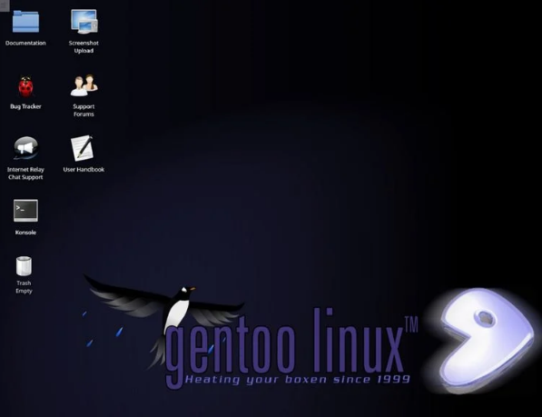The image size is (542, 417).
Task: Select the Support Forums people icon
Action: (x=84, y=85)
